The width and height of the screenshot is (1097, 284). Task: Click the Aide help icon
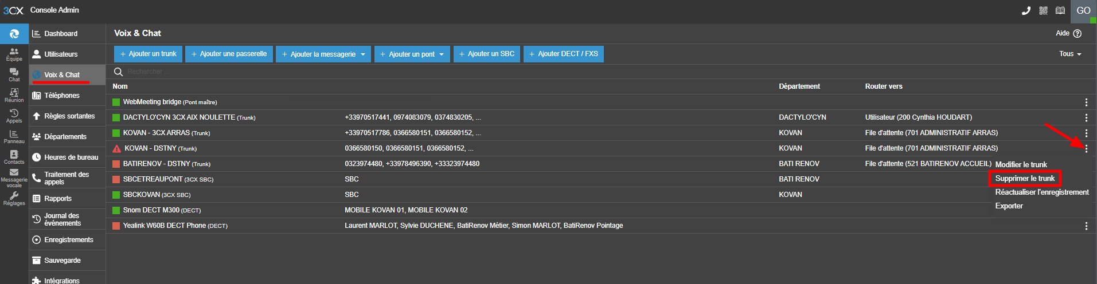(1077, 33)
